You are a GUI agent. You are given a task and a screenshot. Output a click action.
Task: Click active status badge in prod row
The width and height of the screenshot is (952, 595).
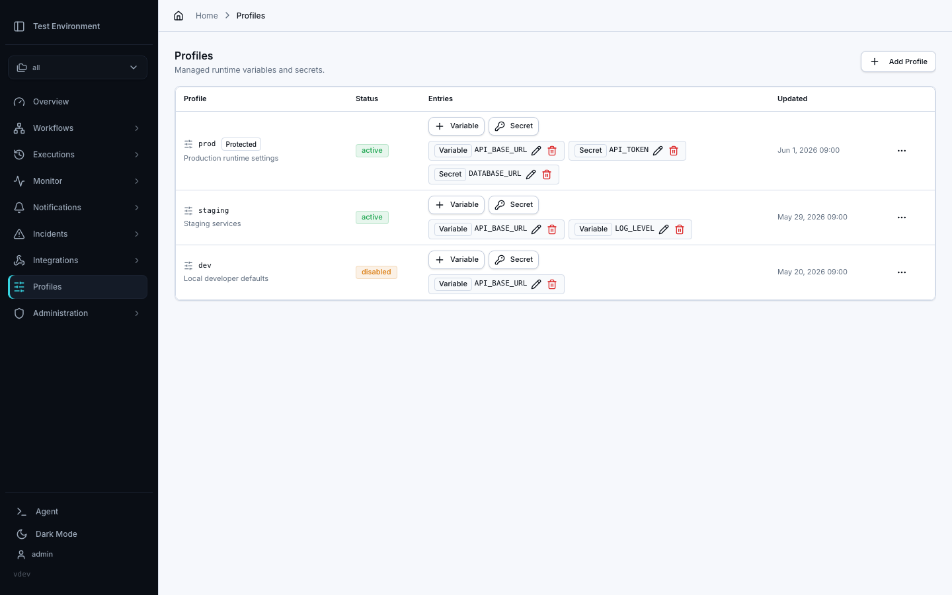pos(372,151)
